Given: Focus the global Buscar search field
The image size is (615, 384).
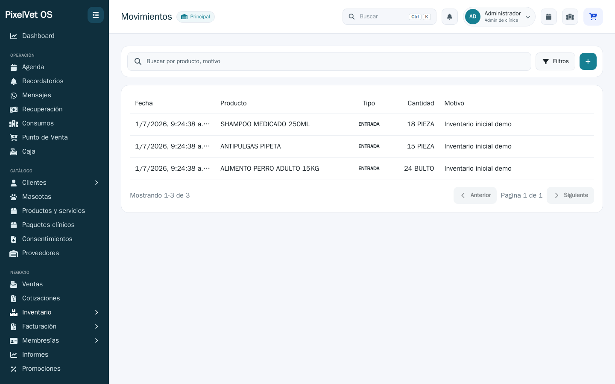Looking at the screenshot, I should 389,17.
